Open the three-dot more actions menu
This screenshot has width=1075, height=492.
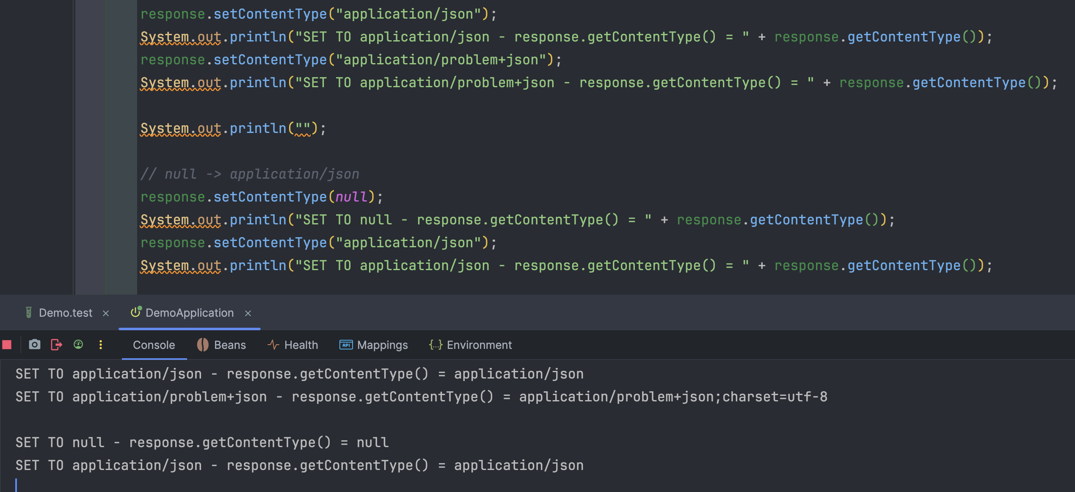[x=101, y=345]
